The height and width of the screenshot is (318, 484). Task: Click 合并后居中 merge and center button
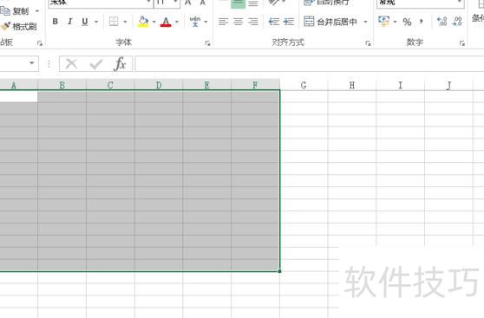pyautogui.click(x=330, y=22)
